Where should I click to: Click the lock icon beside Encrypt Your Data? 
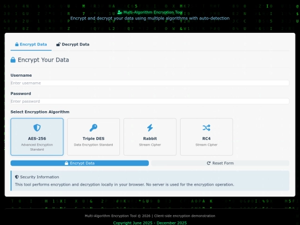pos(13,60)
